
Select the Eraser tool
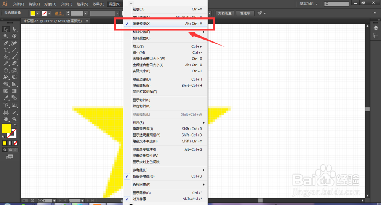coord(14,64)
